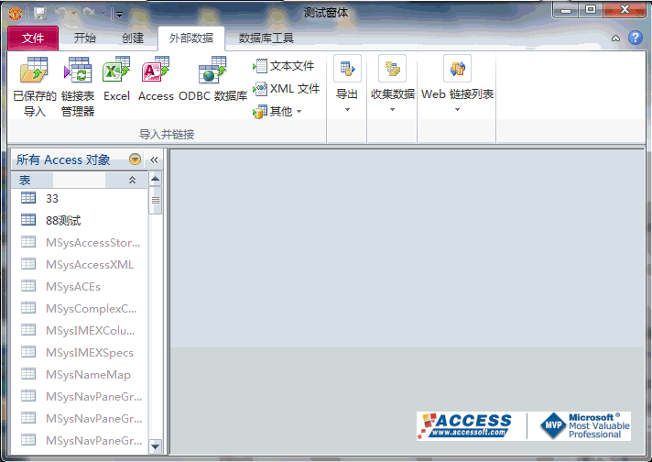Switch to the 创建 (Create) tab
652x462 pixels.
click(x=133, y=38)
